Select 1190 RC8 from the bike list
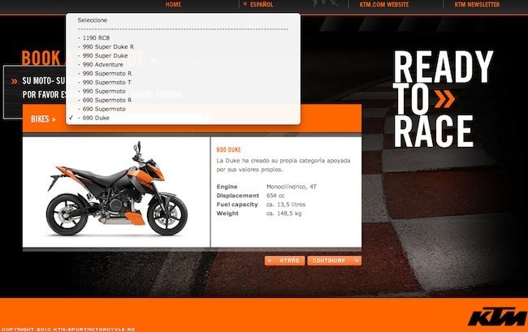 (183, 37)
